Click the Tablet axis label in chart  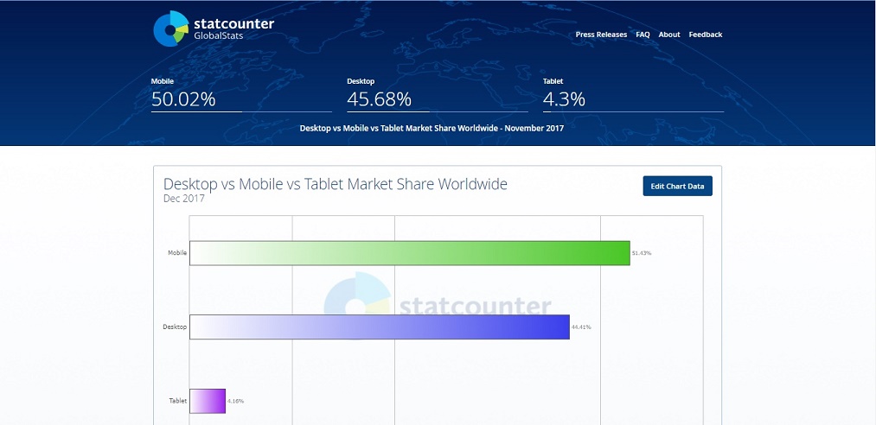point(177,401)
